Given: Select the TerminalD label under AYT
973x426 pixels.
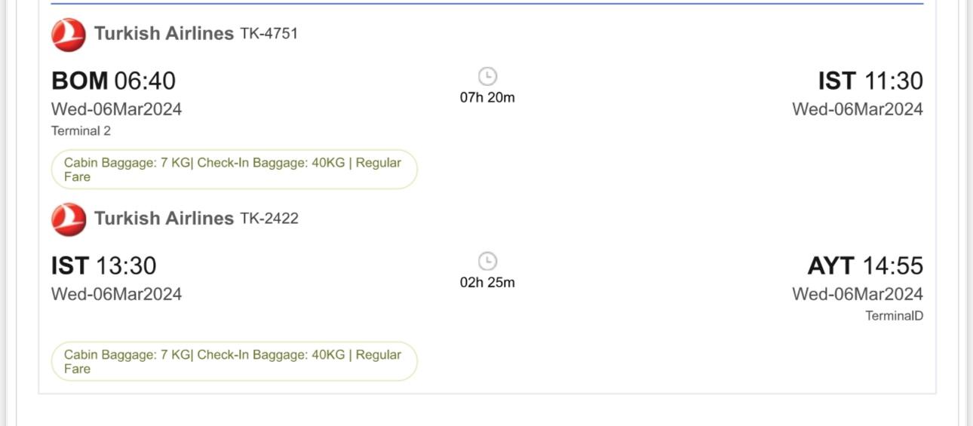Looking at the screenshot, I should 894,316.
